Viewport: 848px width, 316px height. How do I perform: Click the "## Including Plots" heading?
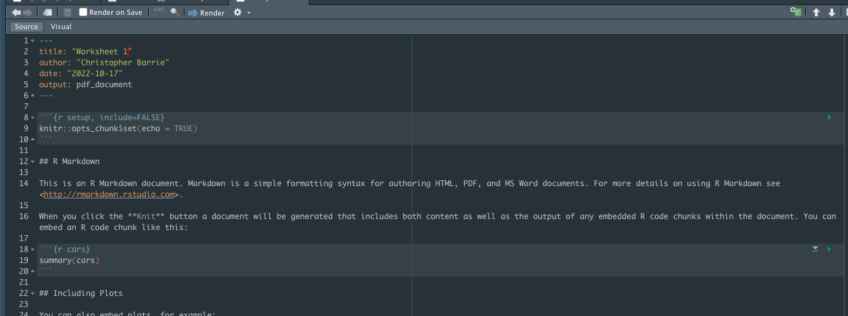(81, 293)
